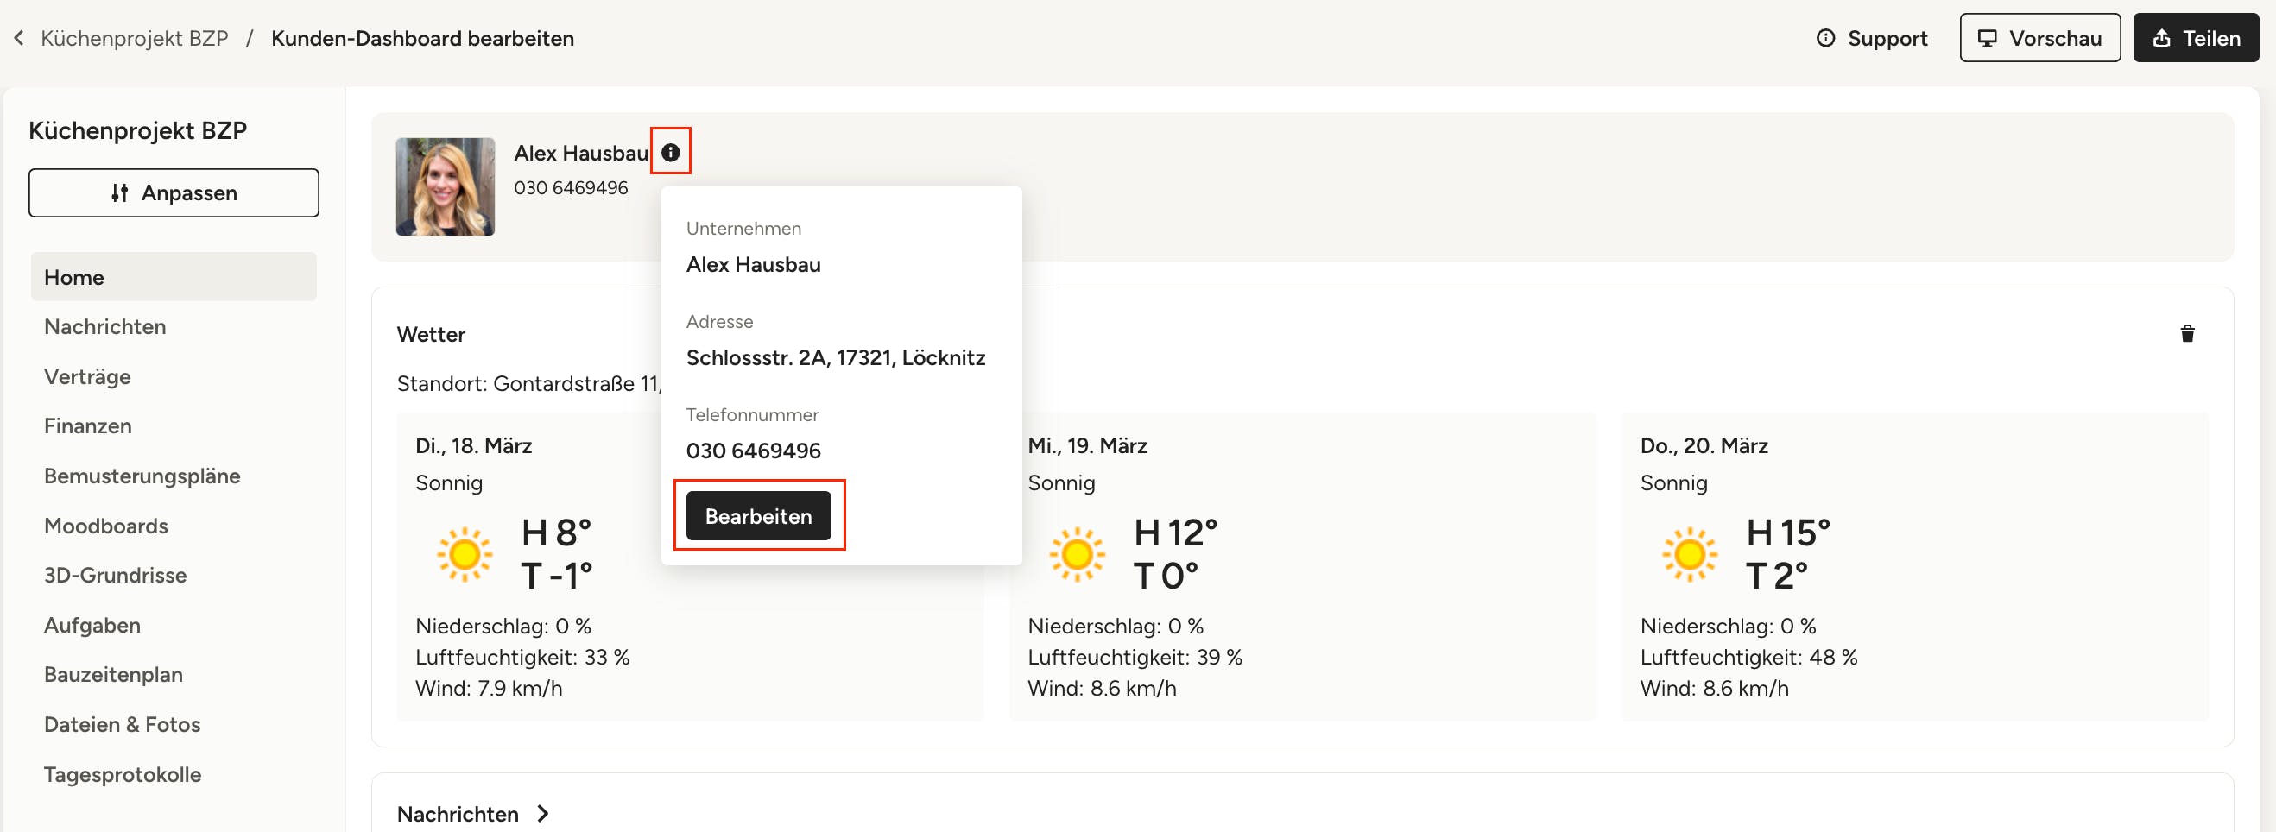Click the Alex Hausbau profile photo
The width and height of the screenshot is (2276, 832).
(x=446, y=186)
